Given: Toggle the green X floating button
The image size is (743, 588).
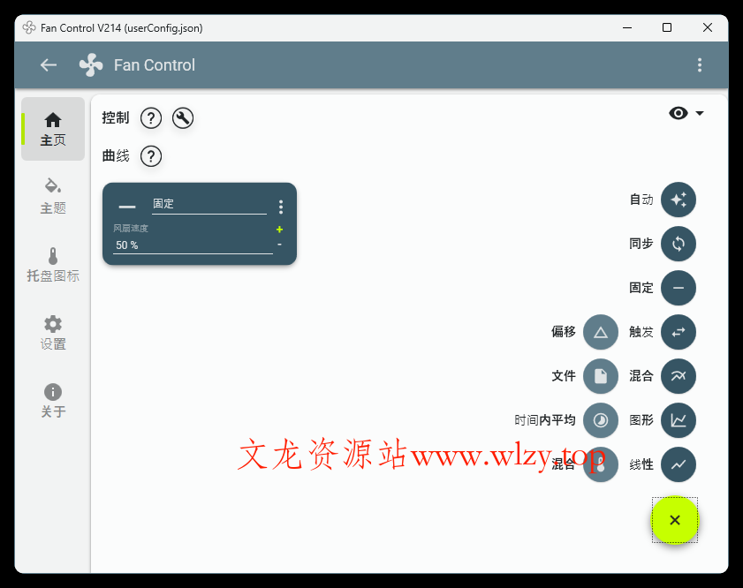Looking at the screenshot, I should tap(674, 521).
